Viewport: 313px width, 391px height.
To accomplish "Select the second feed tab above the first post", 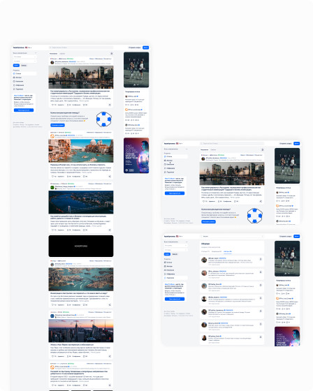I will pos(62,54).
